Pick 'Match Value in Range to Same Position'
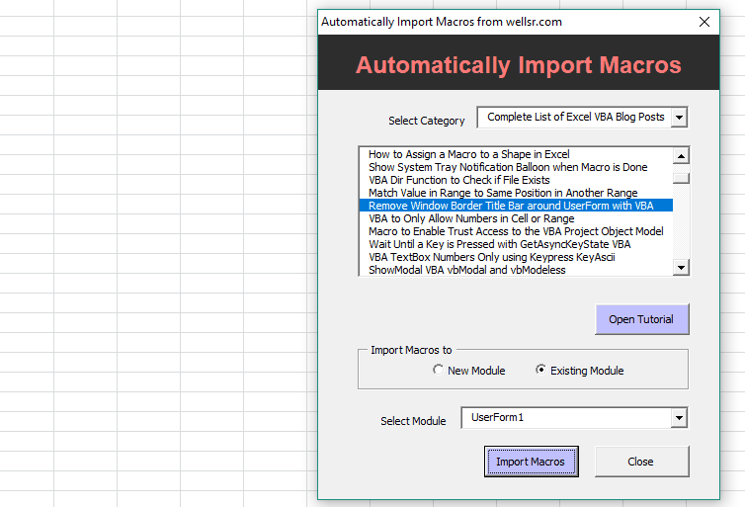Screen dimensions: 745x507 (x=503, y=193)
